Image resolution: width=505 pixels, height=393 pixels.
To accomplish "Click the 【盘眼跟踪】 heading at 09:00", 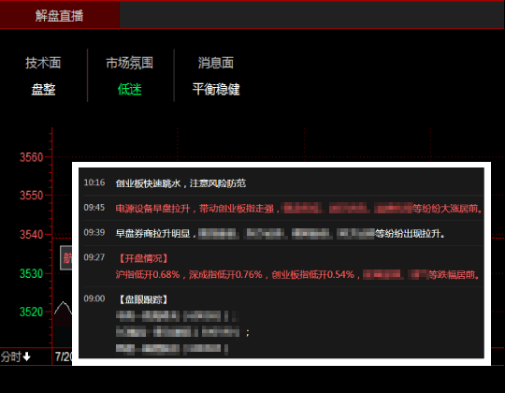I will tap(143, 299).
